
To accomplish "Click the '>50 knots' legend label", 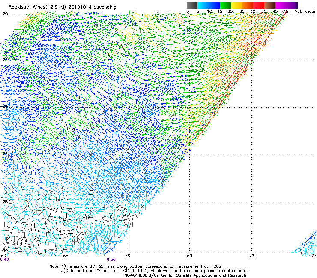I will pyautogui.click(x=305, y=11).
